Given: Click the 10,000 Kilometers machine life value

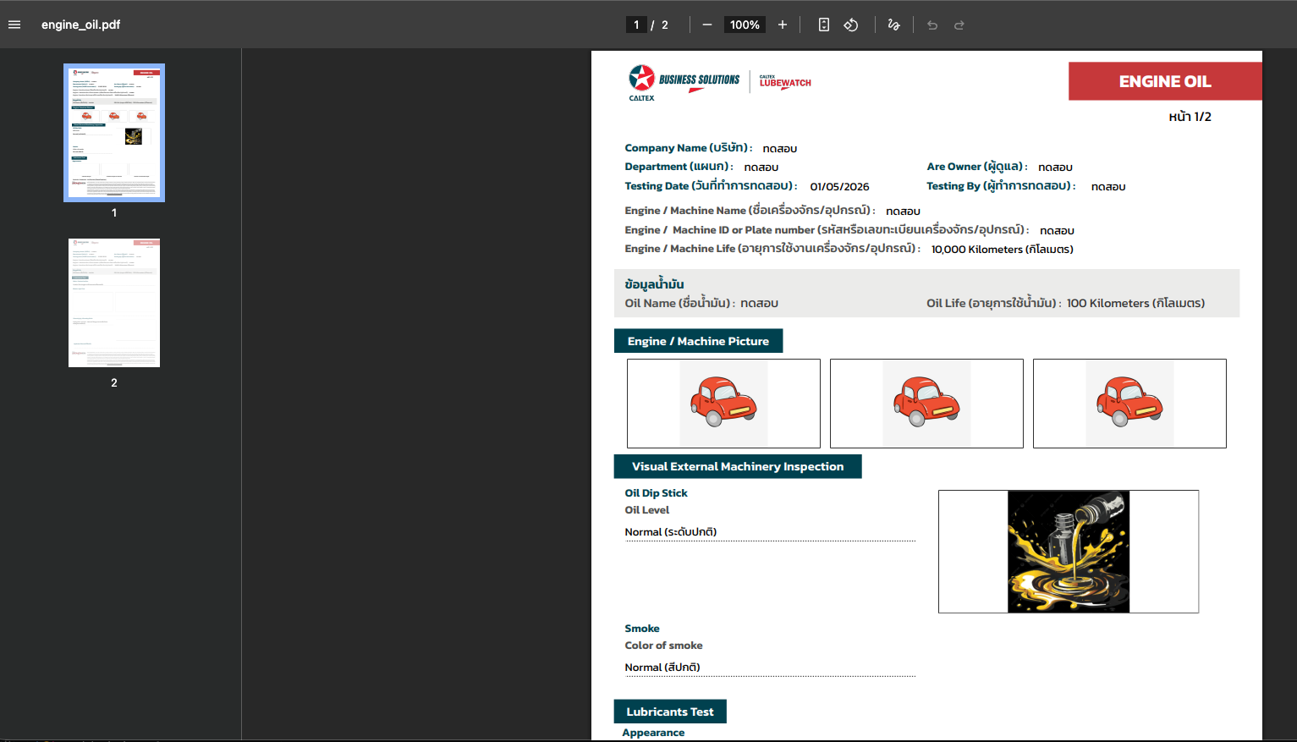Looking at the screenshot, I should 1003,250.
